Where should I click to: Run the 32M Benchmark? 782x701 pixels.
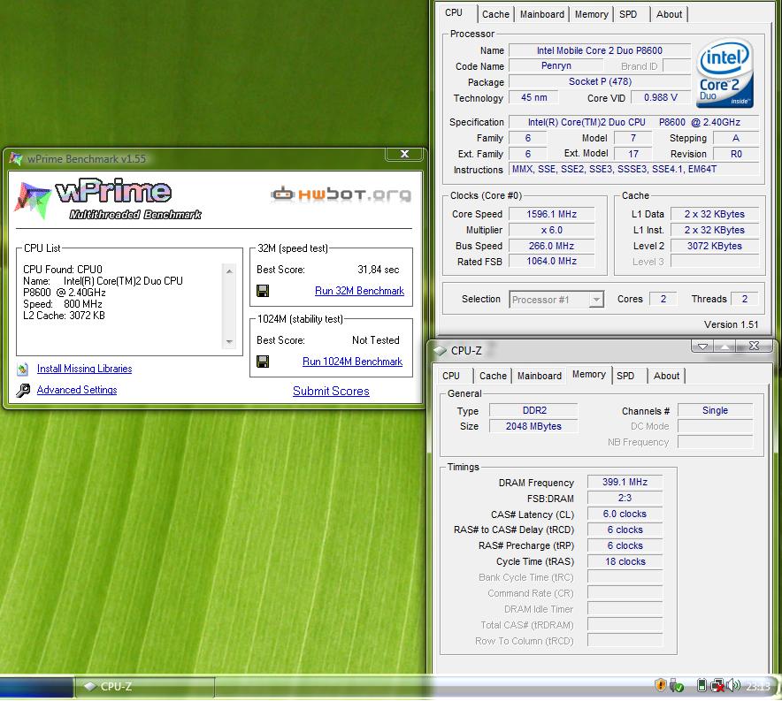point(359,291)
